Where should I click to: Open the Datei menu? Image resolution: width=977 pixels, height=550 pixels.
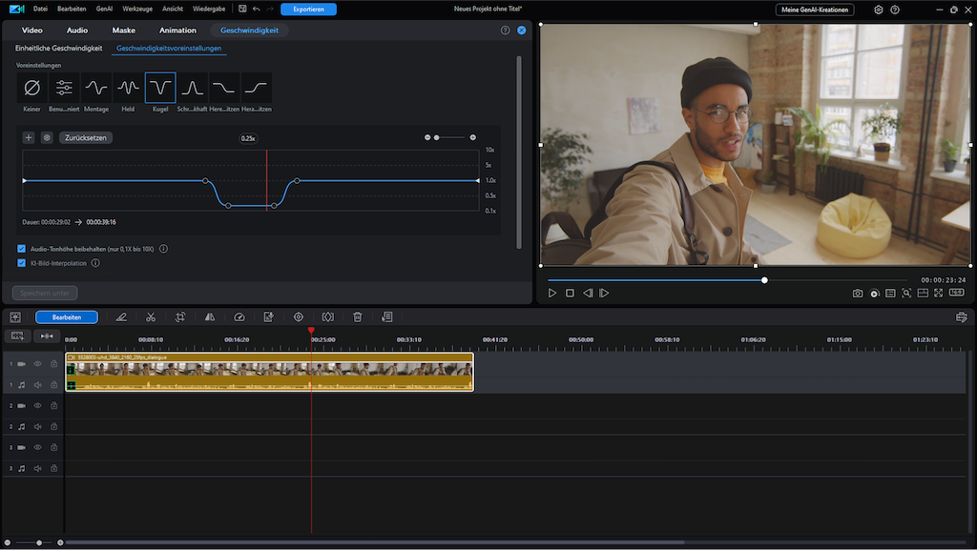41,10
